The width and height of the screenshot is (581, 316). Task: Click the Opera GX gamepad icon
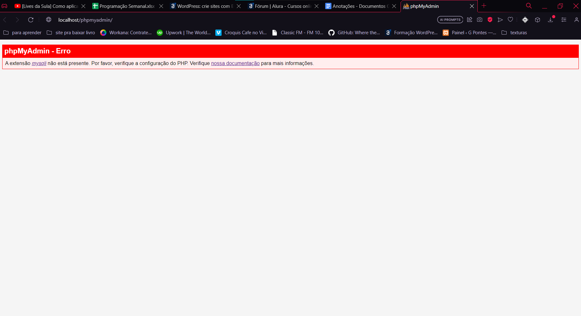[4, 6]
